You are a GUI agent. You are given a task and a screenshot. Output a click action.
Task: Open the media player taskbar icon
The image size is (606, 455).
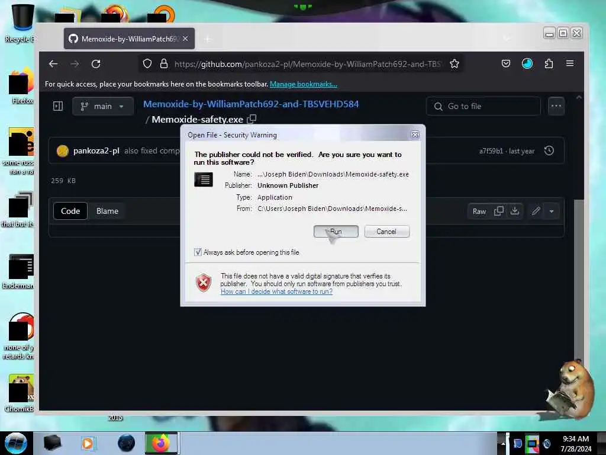(88, 443)
